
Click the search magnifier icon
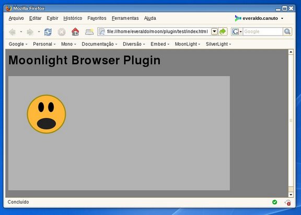click(x=287, y=31)
